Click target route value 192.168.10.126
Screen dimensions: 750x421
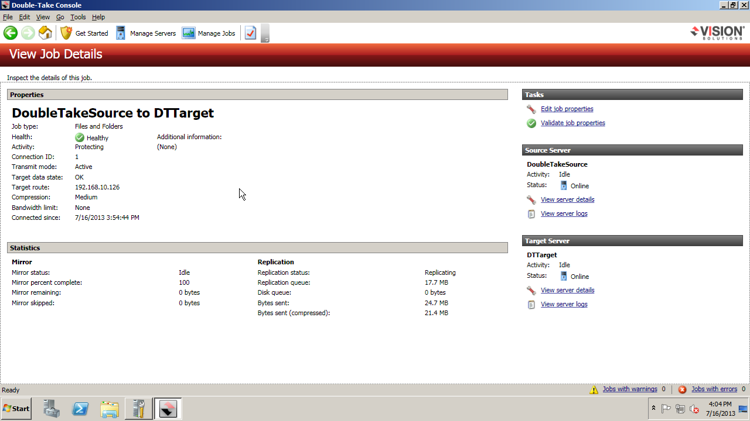click(97, 187)
